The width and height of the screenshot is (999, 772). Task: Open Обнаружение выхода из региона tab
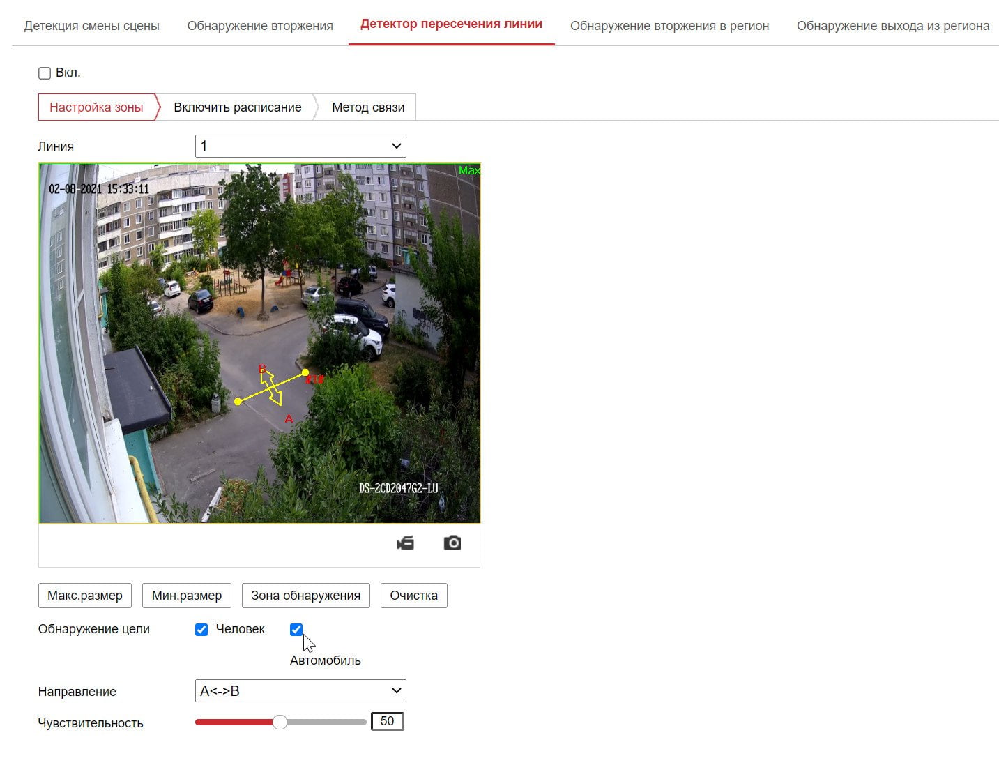click(x=893, y=26)
